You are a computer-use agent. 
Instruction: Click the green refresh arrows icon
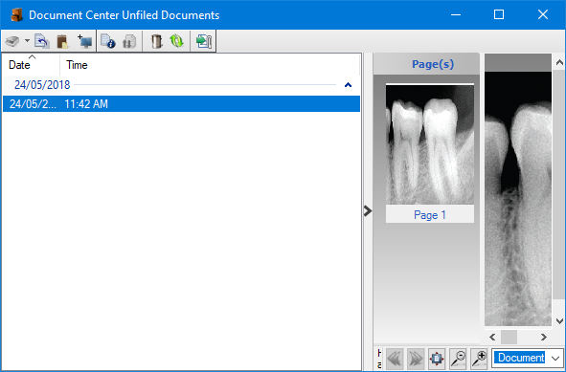coord(177,41)
